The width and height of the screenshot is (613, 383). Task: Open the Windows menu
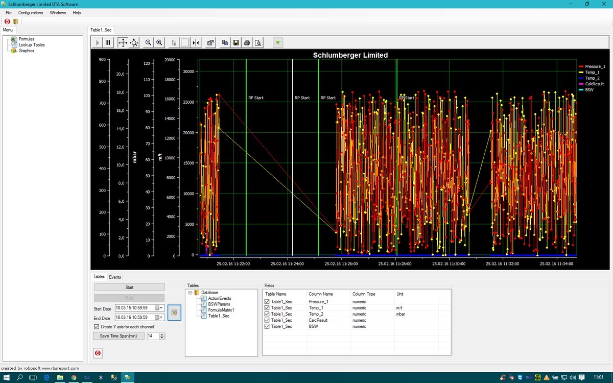point(58,13)
